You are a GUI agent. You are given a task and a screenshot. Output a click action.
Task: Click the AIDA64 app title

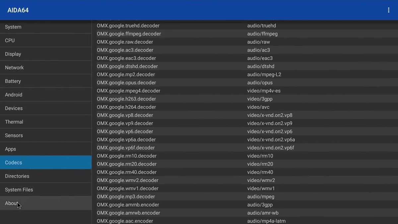tap(18, 10)
